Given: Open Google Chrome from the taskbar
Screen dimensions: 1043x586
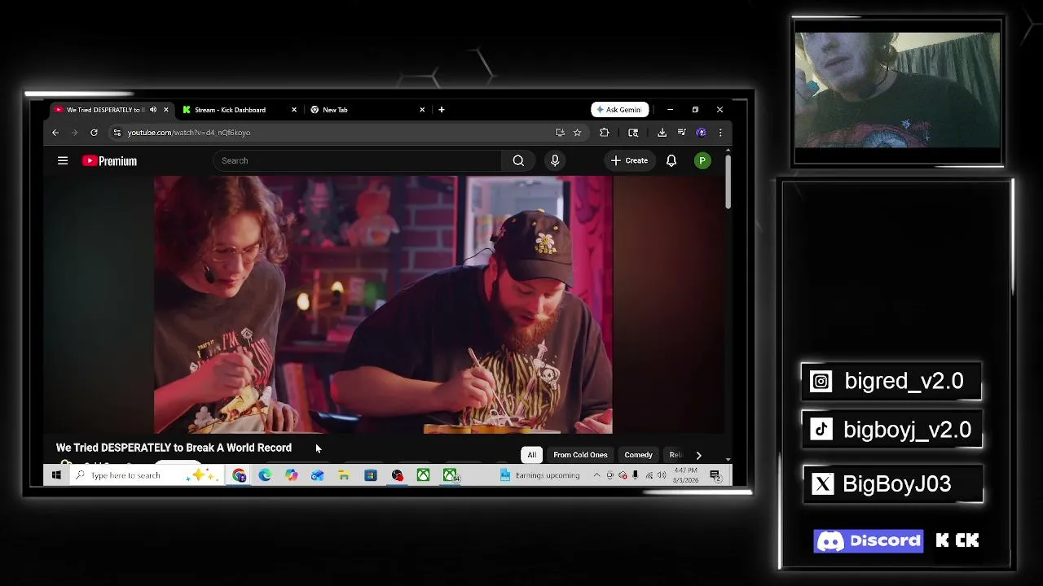Looking at the screenshot, I should click(239, 475).
